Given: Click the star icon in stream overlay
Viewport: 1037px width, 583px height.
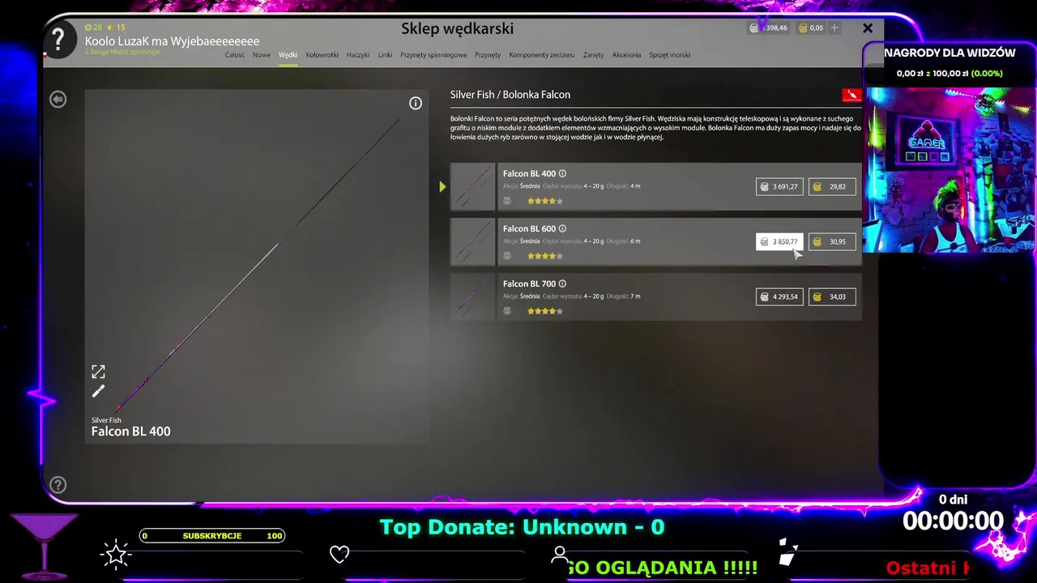Looking at the screenshot, I should tap(116, 555).
